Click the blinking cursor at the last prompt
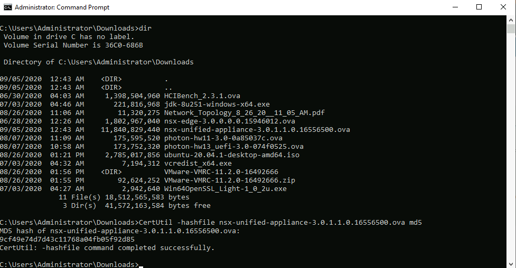516x268 pixels. pyautogui.click(x=141, y=265)
